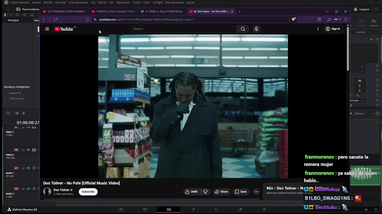Switch to the Cut page icon

pos(145,210)
